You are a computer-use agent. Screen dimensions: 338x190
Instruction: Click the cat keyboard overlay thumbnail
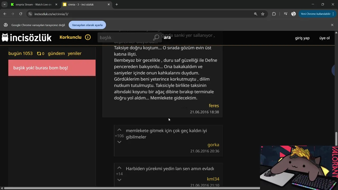tap(299, 168)
